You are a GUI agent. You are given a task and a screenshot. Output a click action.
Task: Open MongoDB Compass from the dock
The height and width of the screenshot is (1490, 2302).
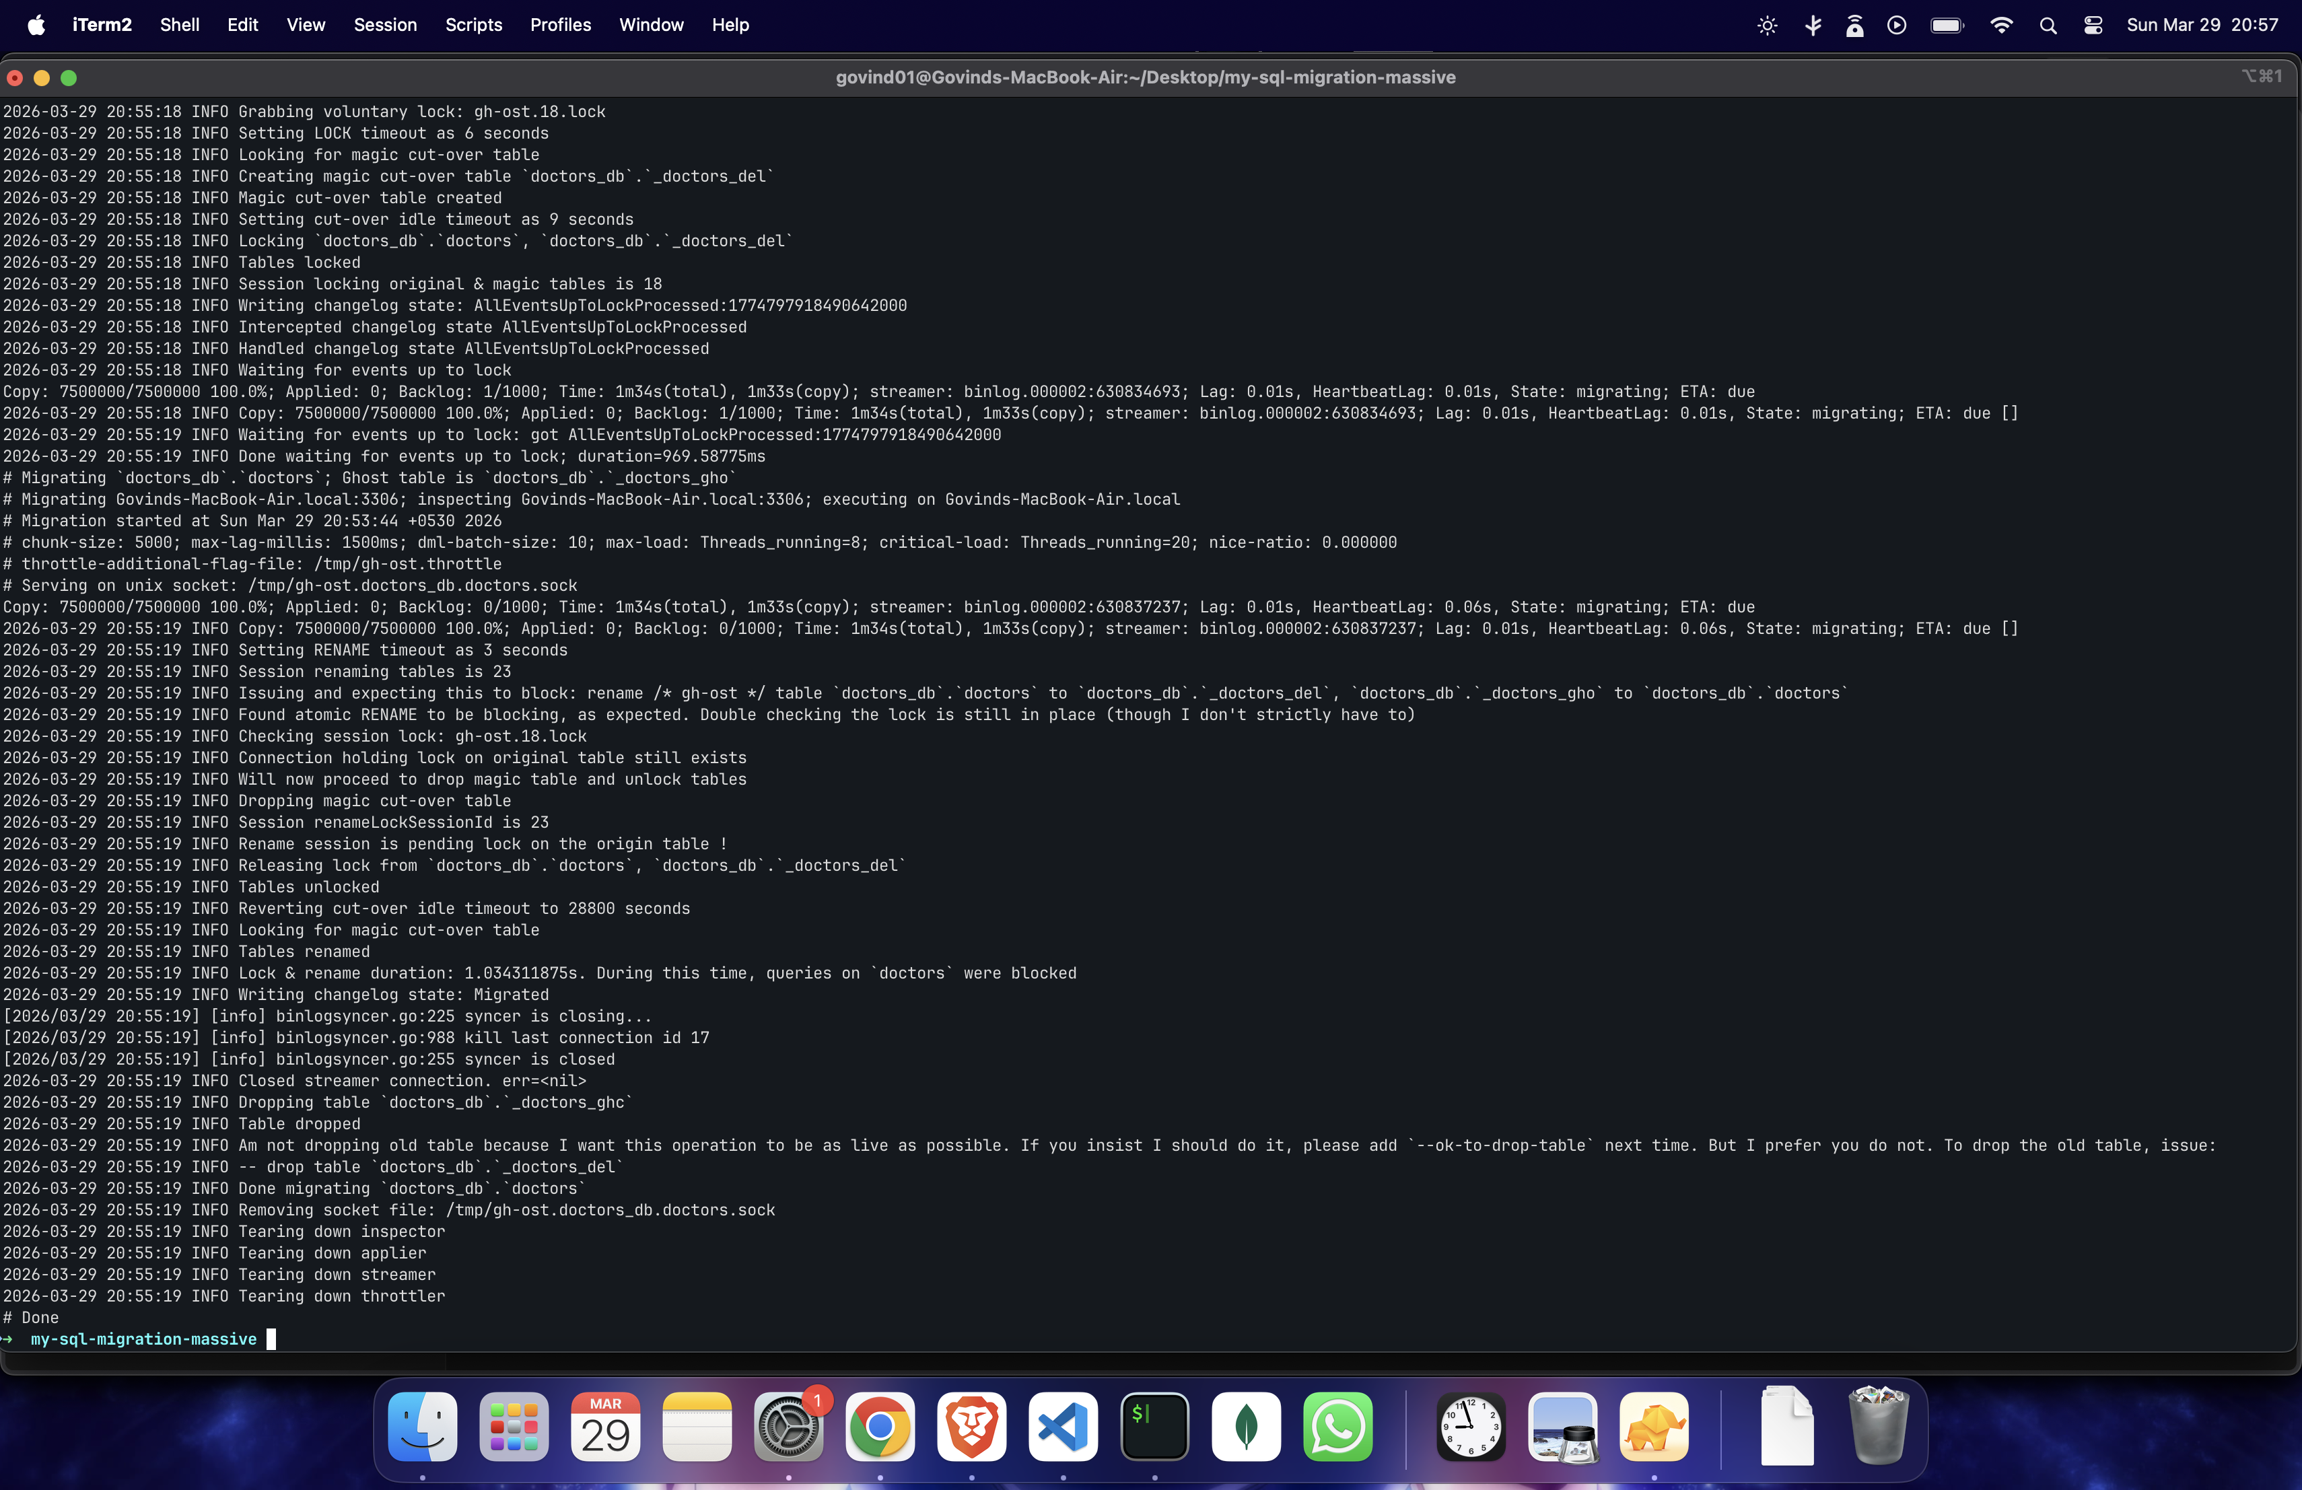(x=1246, y=1426)
